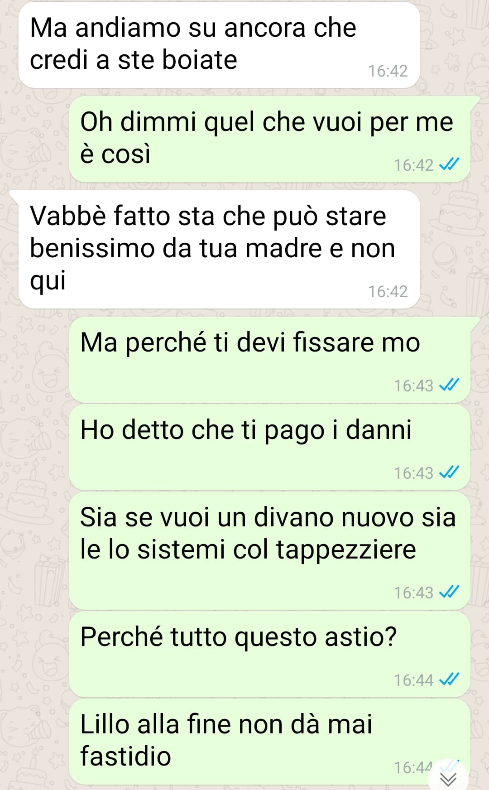Tap read ticks on 'Ho detto che ti pago i danni'
This screenshot has height=790, width=489.
[x=450, y=472]
